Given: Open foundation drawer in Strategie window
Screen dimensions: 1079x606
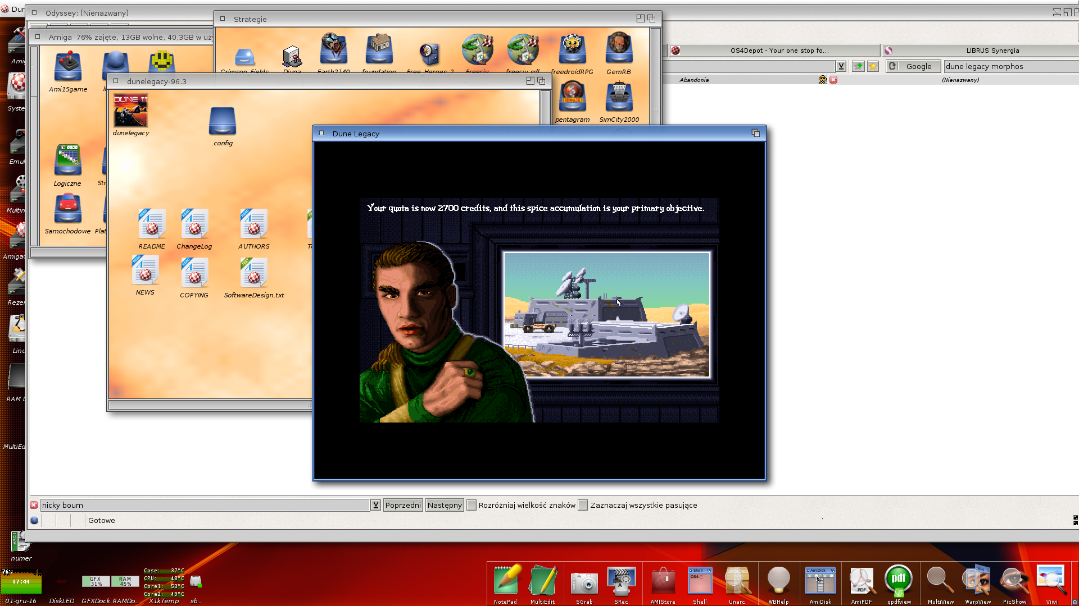Looking at the screenshot, I should (379, 49).
